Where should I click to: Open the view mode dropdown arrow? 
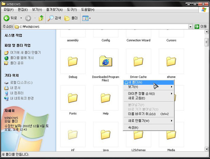pyautogui.click(x=90, y=18)
